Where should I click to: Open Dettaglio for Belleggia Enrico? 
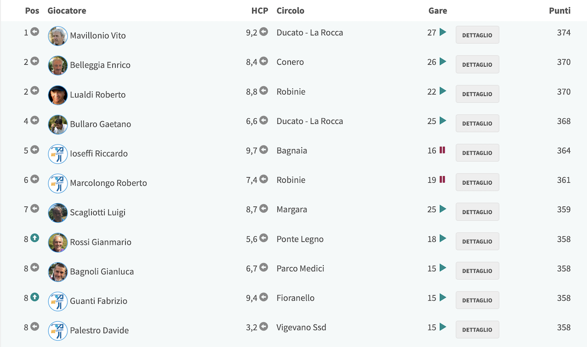click(x=477, y=64)
